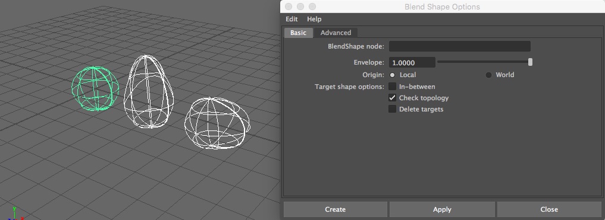Select the World origin radio button

click(x=488, y=75)
